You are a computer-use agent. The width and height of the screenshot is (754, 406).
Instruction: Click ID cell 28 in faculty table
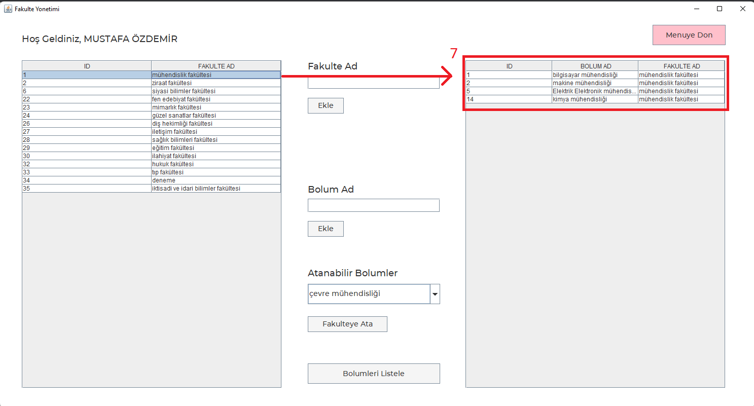point(87,139)
